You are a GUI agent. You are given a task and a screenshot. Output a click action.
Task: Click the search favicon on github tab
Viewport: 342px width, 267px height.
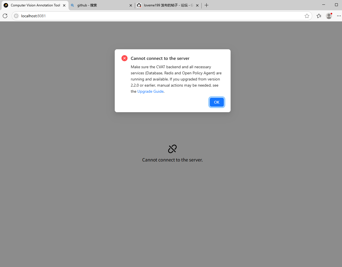click(73, 5)
